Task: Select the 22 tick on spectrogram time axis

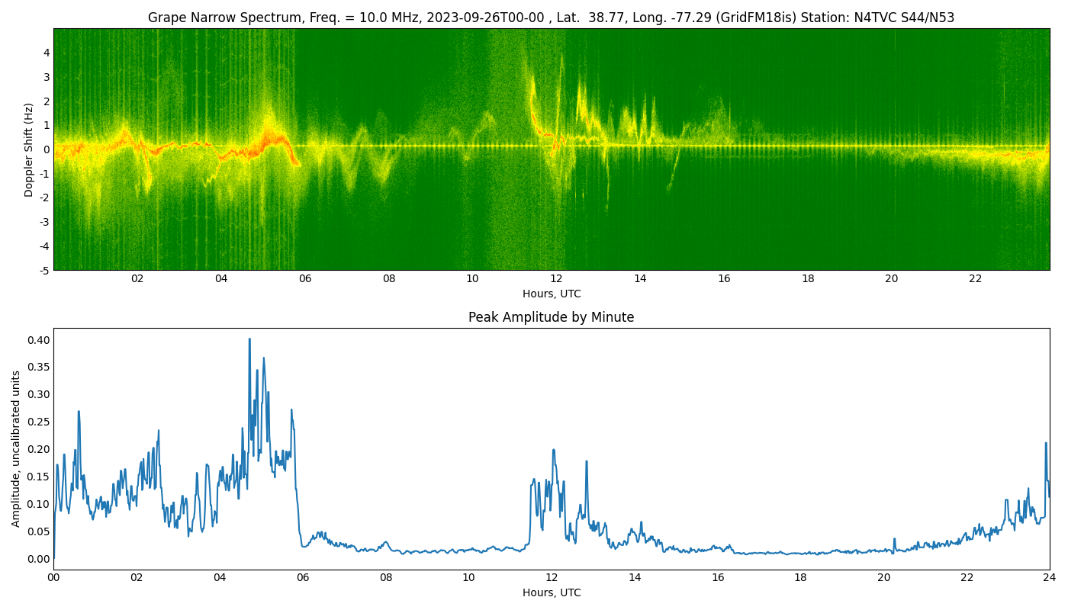Action: pos(975,279)
